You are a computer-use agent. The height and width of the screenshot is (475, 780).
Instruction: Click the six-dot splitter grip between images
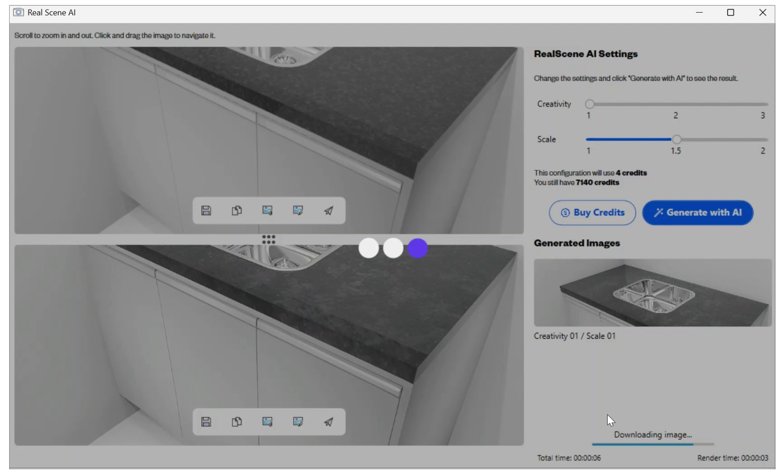click(269, 240)
